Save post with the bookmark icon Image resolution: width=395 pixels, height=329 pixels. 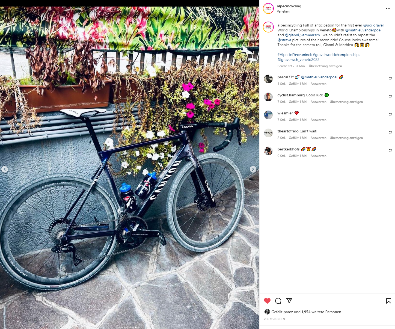(x=389, y=301)
